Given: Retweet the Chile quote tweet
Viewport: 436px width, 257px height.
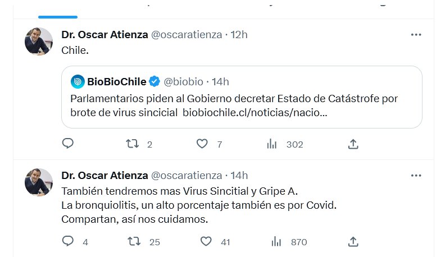Looking at the screenshot, I should (x=133, y=144).
